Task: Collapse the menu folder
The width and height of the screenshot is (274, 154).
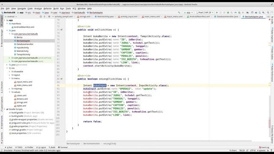Action: click(x=9, y=78)
